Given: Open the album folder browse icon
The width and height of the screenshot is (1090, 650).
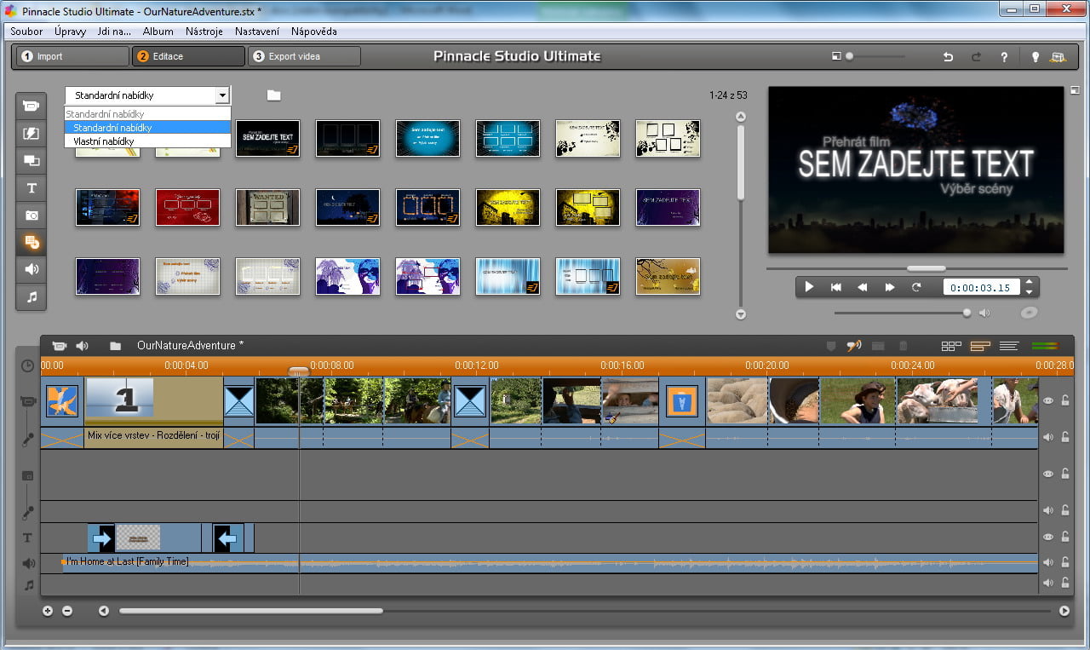Looking at the screenshot, I should pyautogui.click(x=273, y=95).
